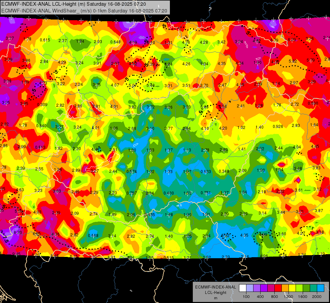Image resolution: width=330 pixels, height=303 pixels.
Task: Click the red legend swatch
Action: (x=278, y=288)
